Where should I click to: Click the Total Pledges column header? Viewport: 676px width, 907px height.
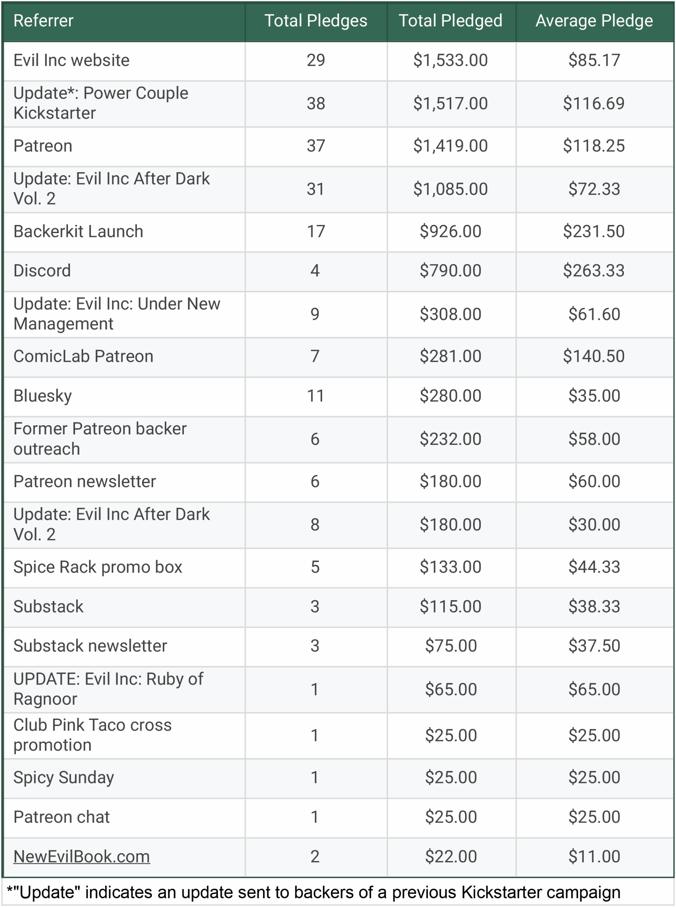tap(315, 21)
